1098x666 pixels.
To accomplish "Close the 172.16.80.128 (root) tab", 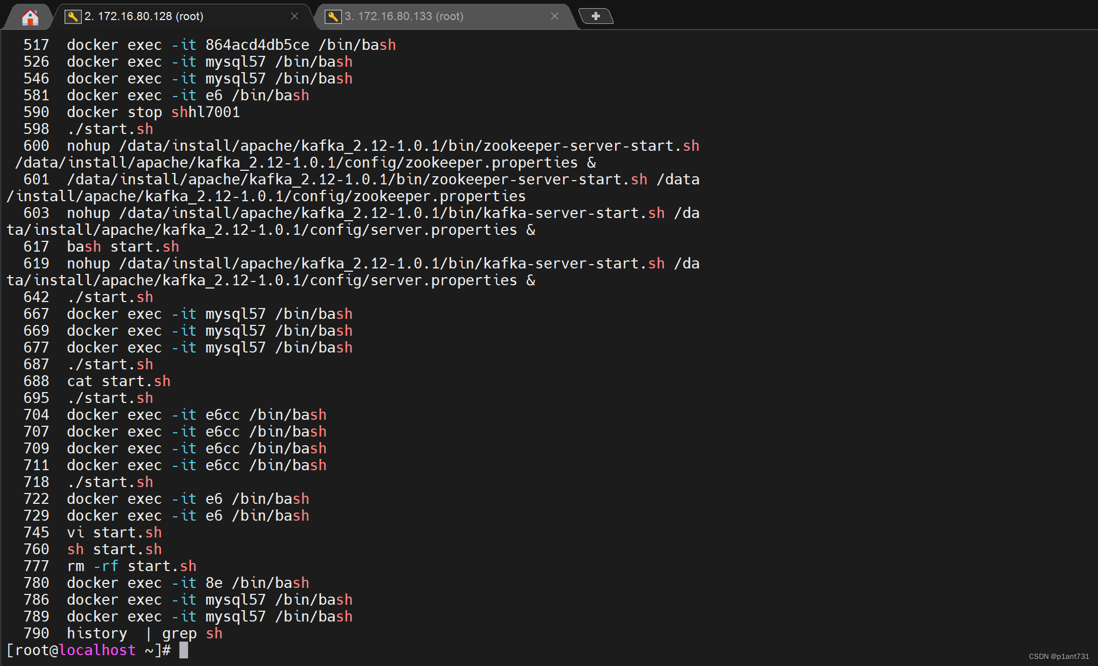I will 294,16.
